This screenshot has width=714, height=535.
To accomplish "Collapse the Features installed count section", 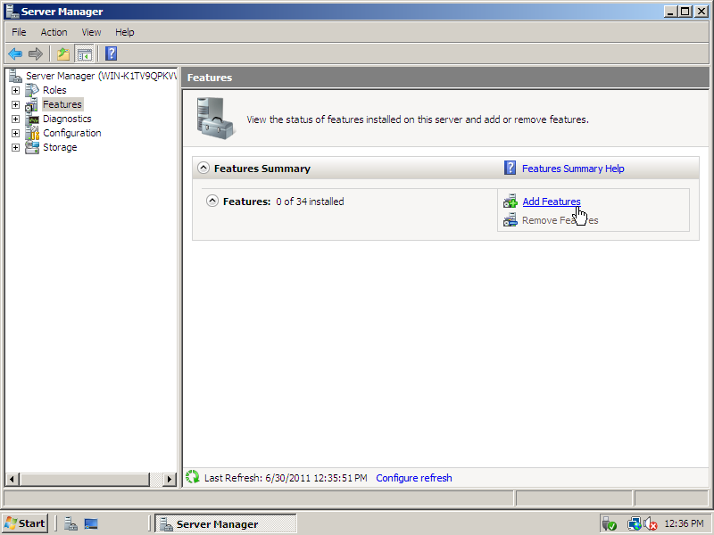I will [212, 202].
